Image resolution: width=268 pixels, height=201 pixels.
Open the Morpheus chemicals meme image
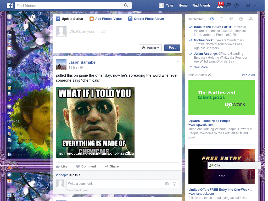(95, 122)
